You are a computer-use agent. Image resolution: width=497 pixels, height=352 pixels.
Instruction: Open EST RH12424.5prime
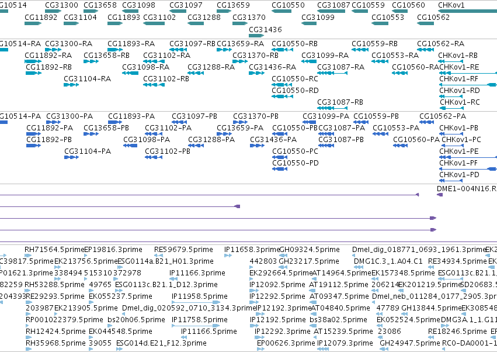(x=56, y=332)
